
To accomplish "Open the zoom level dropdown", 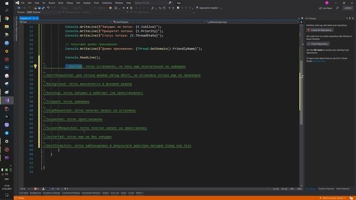I will (25, 189).
